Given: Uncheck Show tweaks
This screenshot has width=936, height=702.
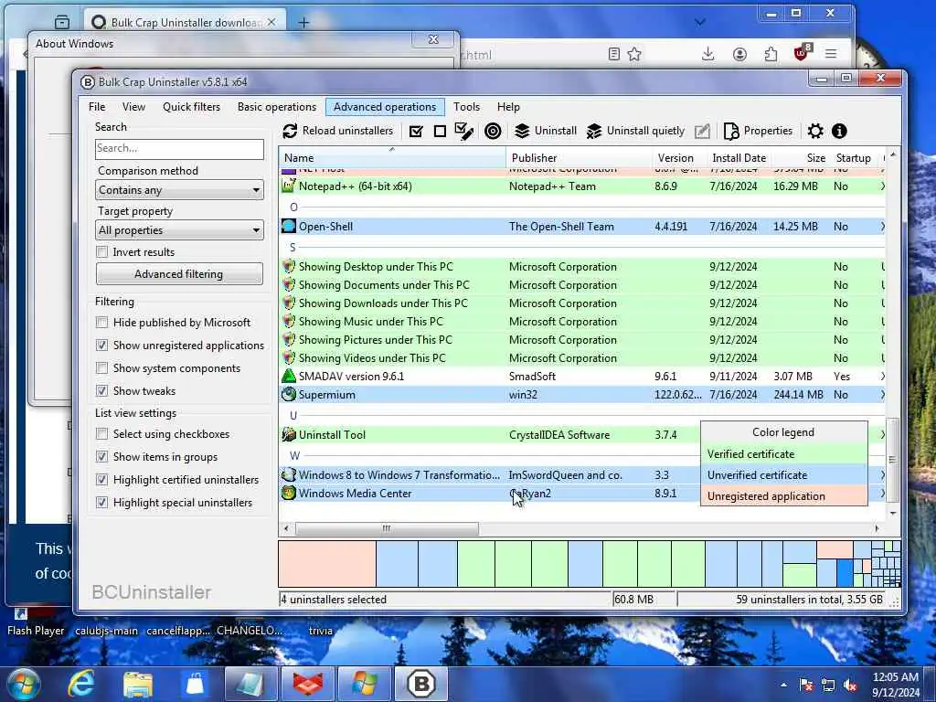Looking at the screenshot, I should pos(102,390).
